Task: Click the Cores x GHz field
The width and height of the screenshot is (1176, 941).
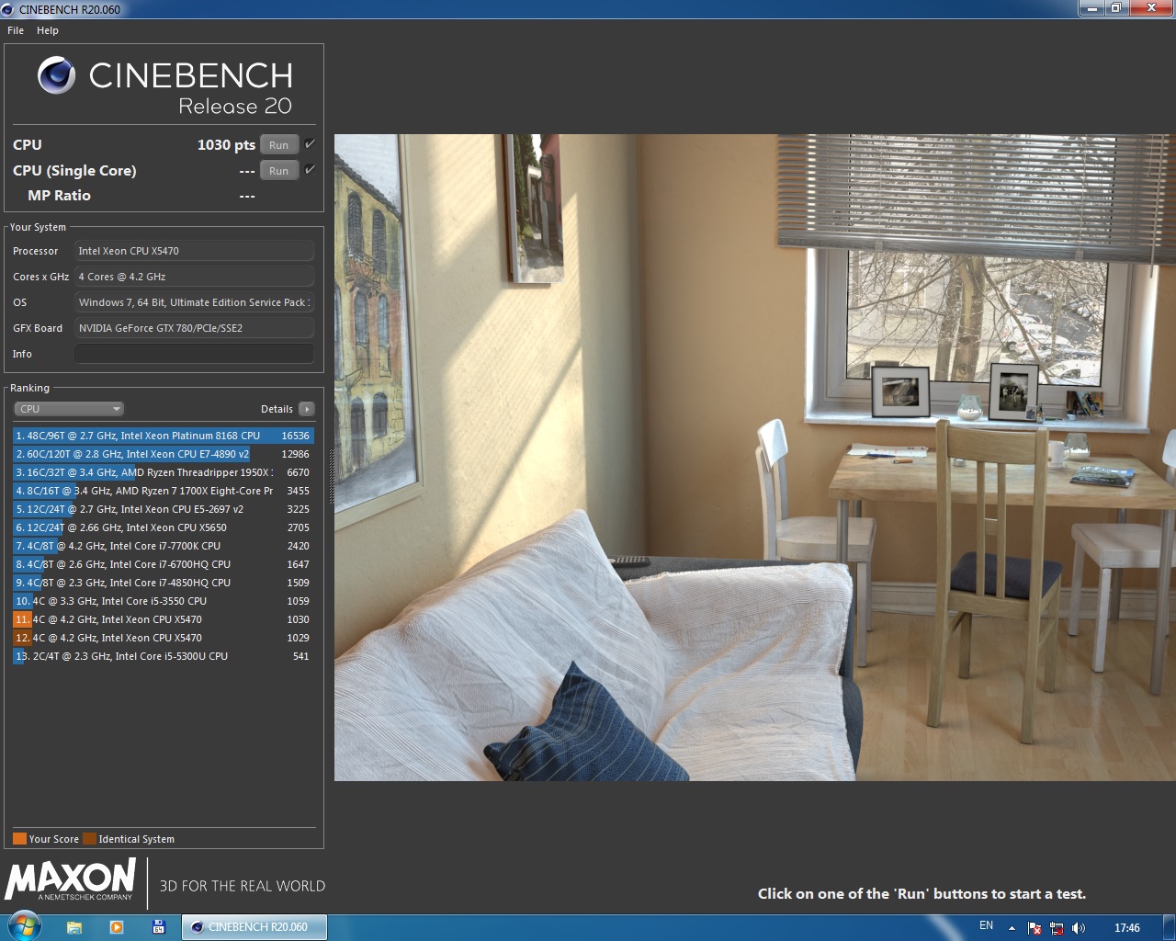Action: [194, 277]
